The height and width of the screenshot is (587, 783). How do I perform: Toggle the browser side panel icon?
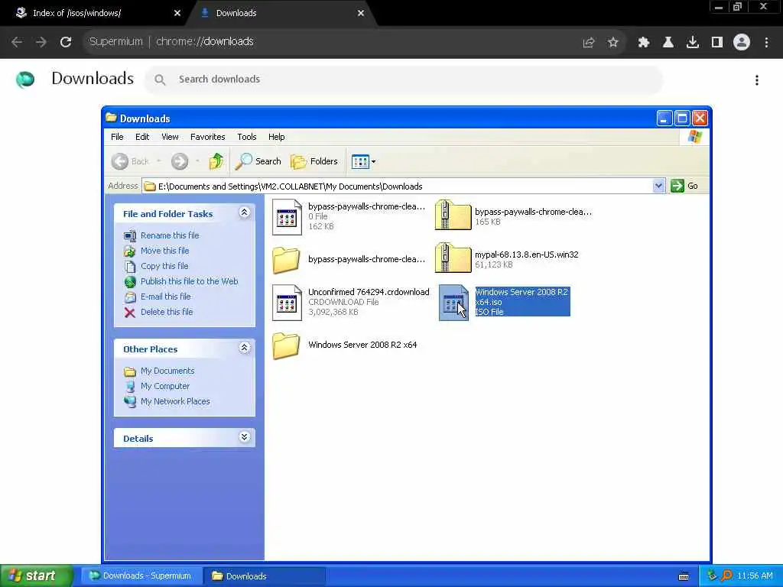tap(717, 43)
